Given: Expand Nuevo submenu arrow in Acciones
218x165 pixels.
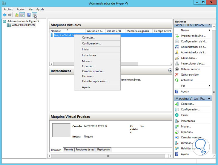Looking at the screenshot, I should (x=209, y=30).
